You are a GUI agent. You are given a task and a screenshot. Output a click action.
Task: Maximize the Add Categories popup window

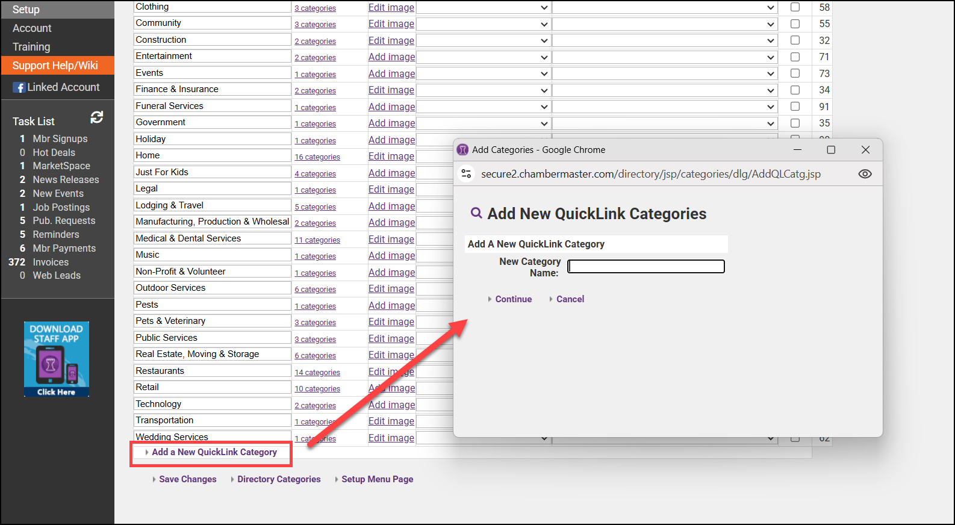(x=831, y=150)
